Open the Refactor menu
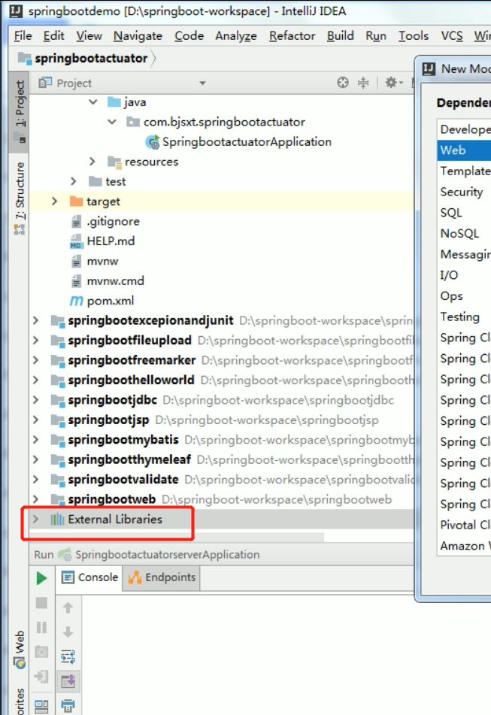The width and height of the screenshot is (491, 715). pos(292,35)
